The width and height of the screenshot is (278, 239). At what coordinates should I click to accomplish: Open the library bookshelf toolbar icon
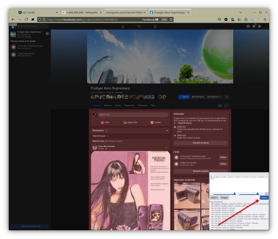[239, 20]
